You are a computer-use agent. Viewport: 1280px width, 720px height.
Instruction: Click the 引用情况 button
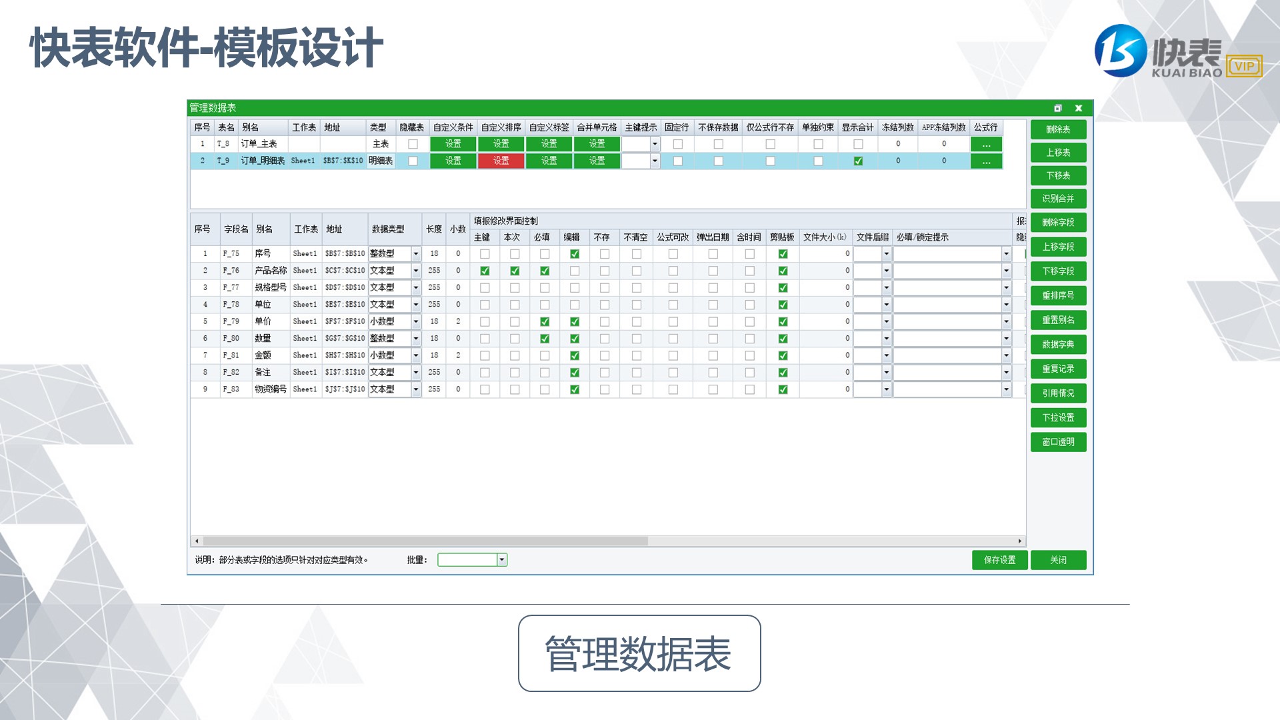[1058, 393]
